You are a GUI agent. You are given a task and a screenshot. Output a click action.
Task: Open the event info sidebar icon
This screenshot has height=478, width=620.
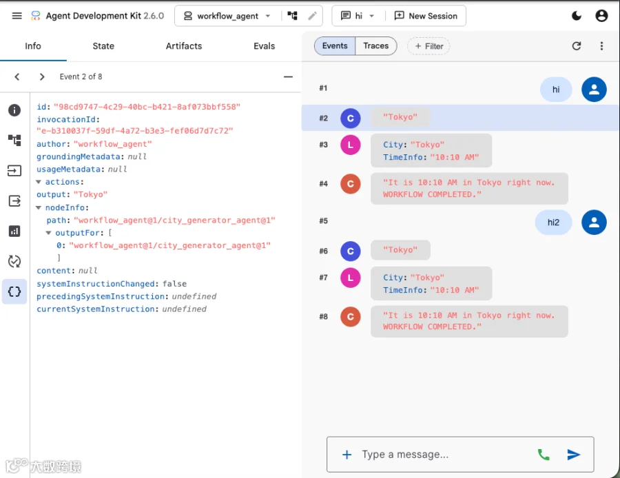point(14,110)
